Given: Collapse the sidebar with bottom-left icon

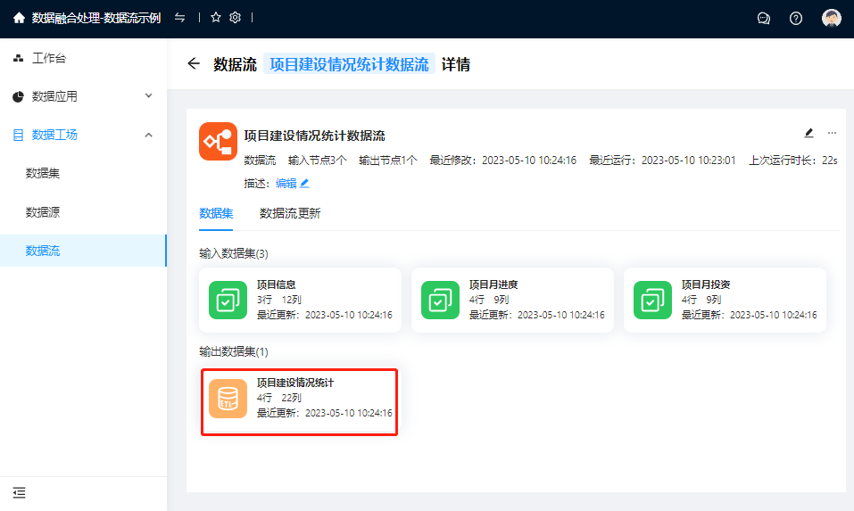Looking at the screenshot, I should (x=20, y=492).
